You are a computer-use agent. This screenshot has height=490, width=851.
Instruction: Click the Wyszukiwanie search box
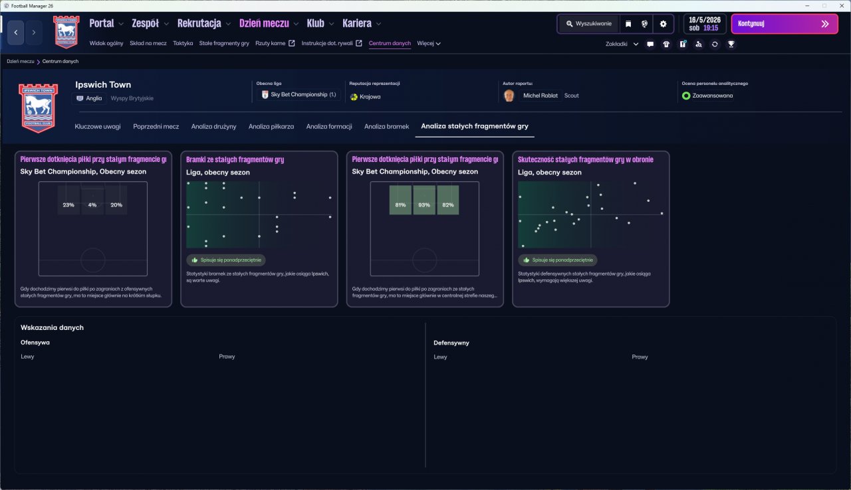pos(588,24)
